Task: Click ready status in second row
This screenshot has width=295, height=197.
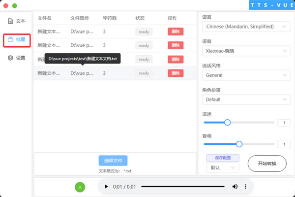Action: click(x=144, y=45)
